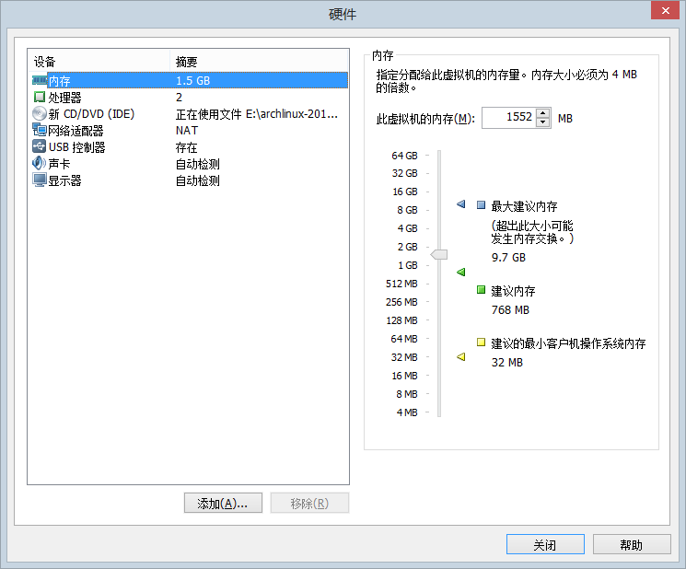Click the 1 GB slider label
The height and width of the screenshot is (569, 686).
(408, 265)
